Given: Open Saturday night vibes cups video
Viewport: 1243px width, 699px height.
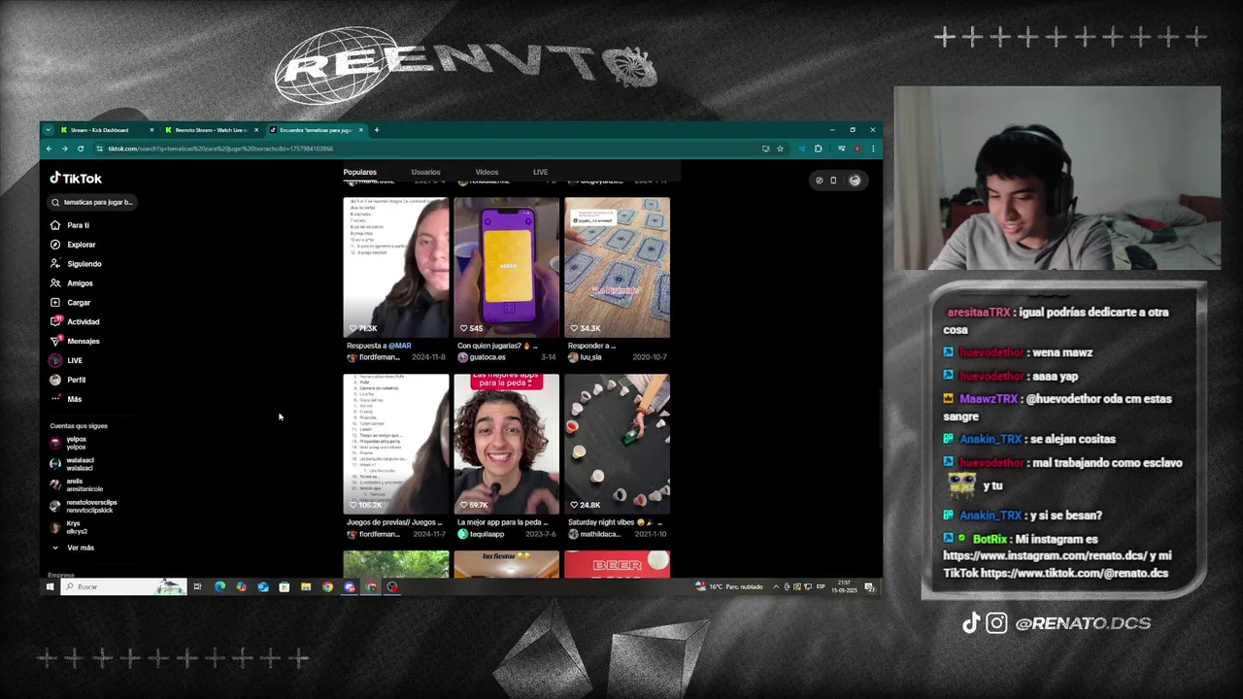Looking at the screenshot, I should tap(617, 444).
